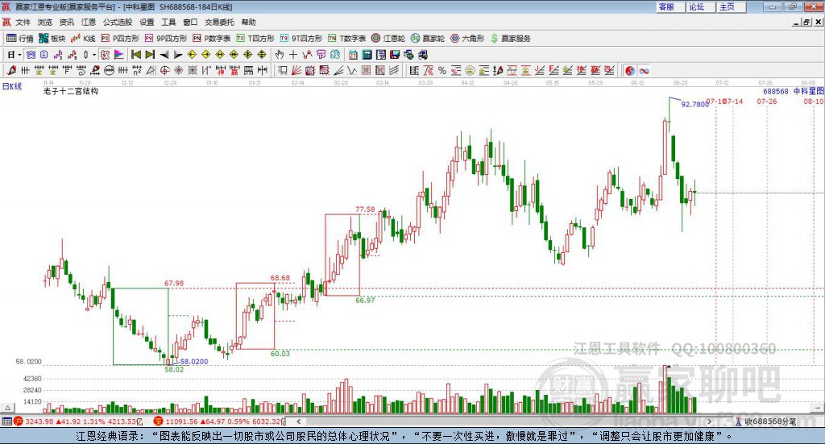Click the 688568 中科星图 stock label
The height and width of the screenshot is (444, 825).
tap(794, 91)
